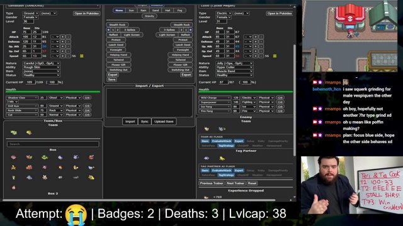This screenshot has width=403, height=226.
Task: Click the yellow icon beside Sandslash's Speed stat
Action: pos(82,56)
